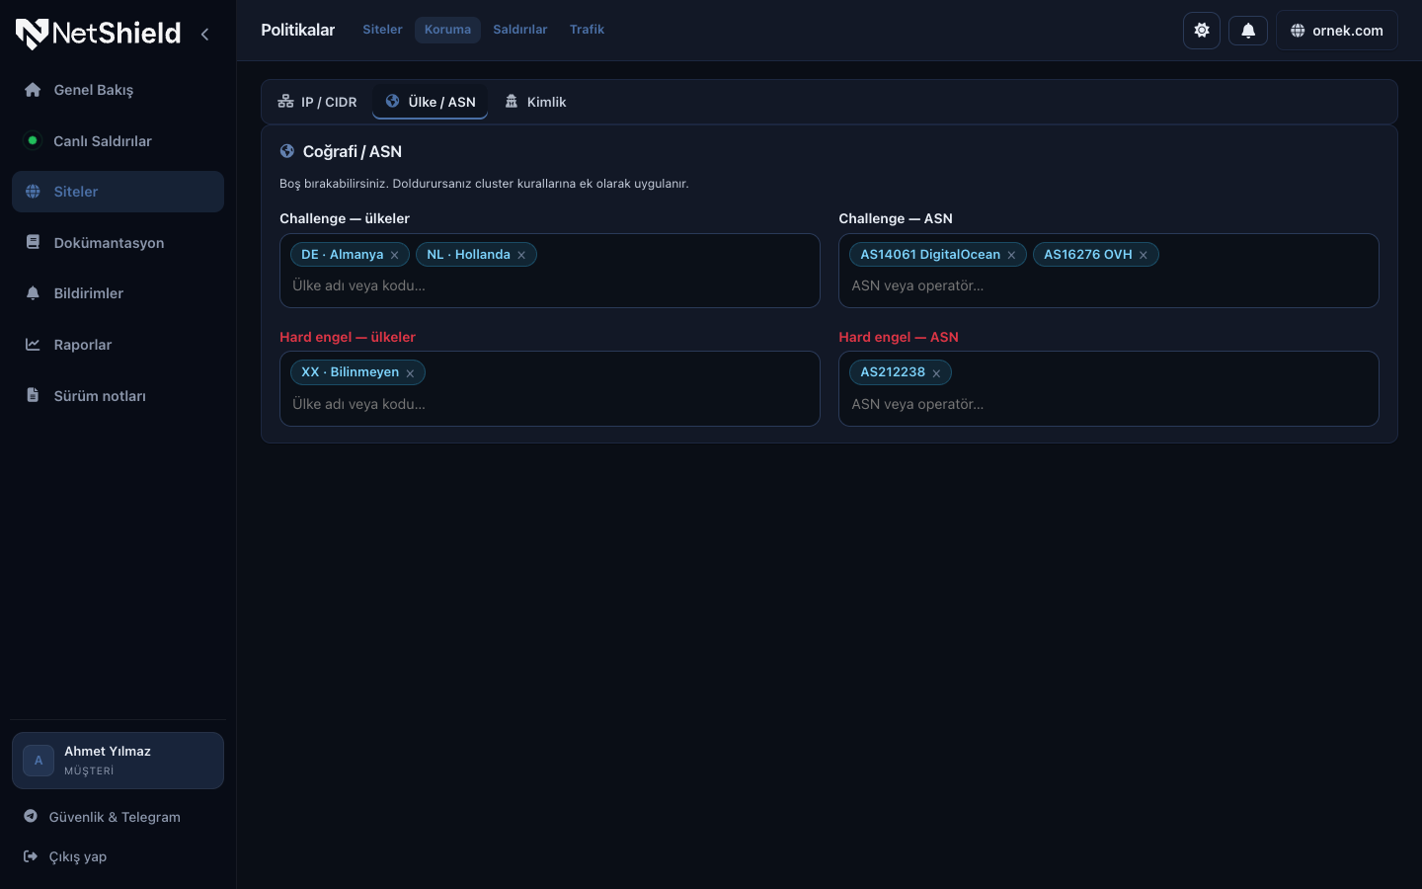Remove the AS14061 DigitalOcean chip
Screen dimensions: 1422x889
(x=1011, y=255)
